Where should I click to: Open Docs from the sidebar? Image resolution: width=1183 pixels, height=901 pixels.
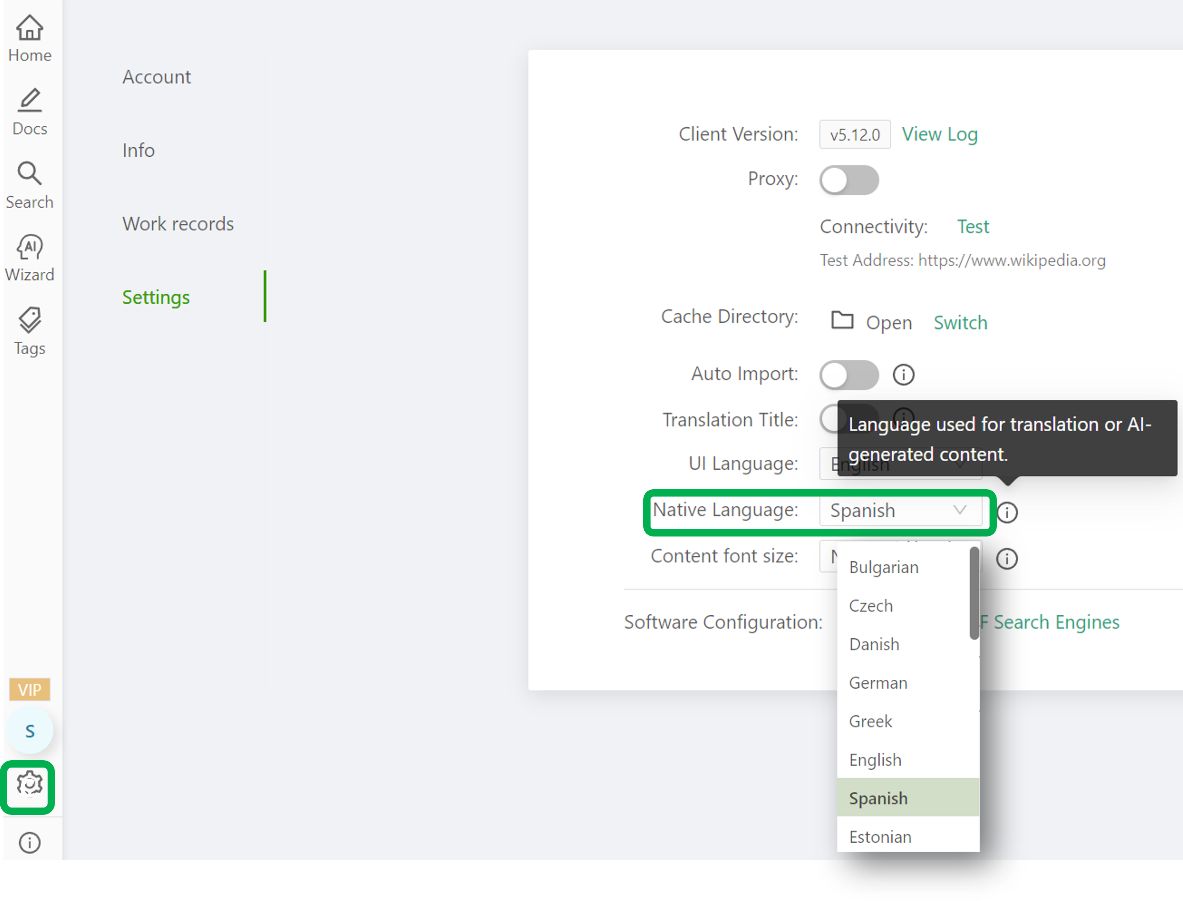pos(30,112)
